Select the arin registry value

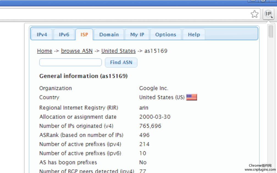144,108
